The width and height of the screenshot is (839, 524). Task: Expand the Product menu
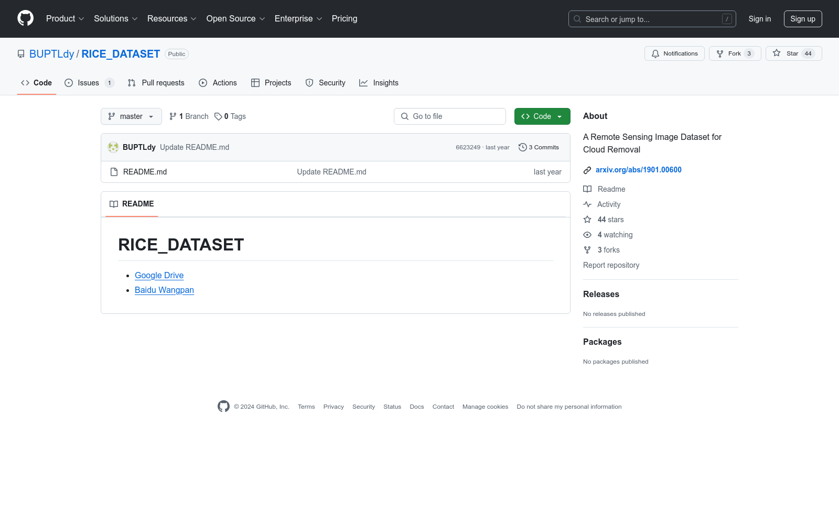pyautogui.click(x=65, y=19)
